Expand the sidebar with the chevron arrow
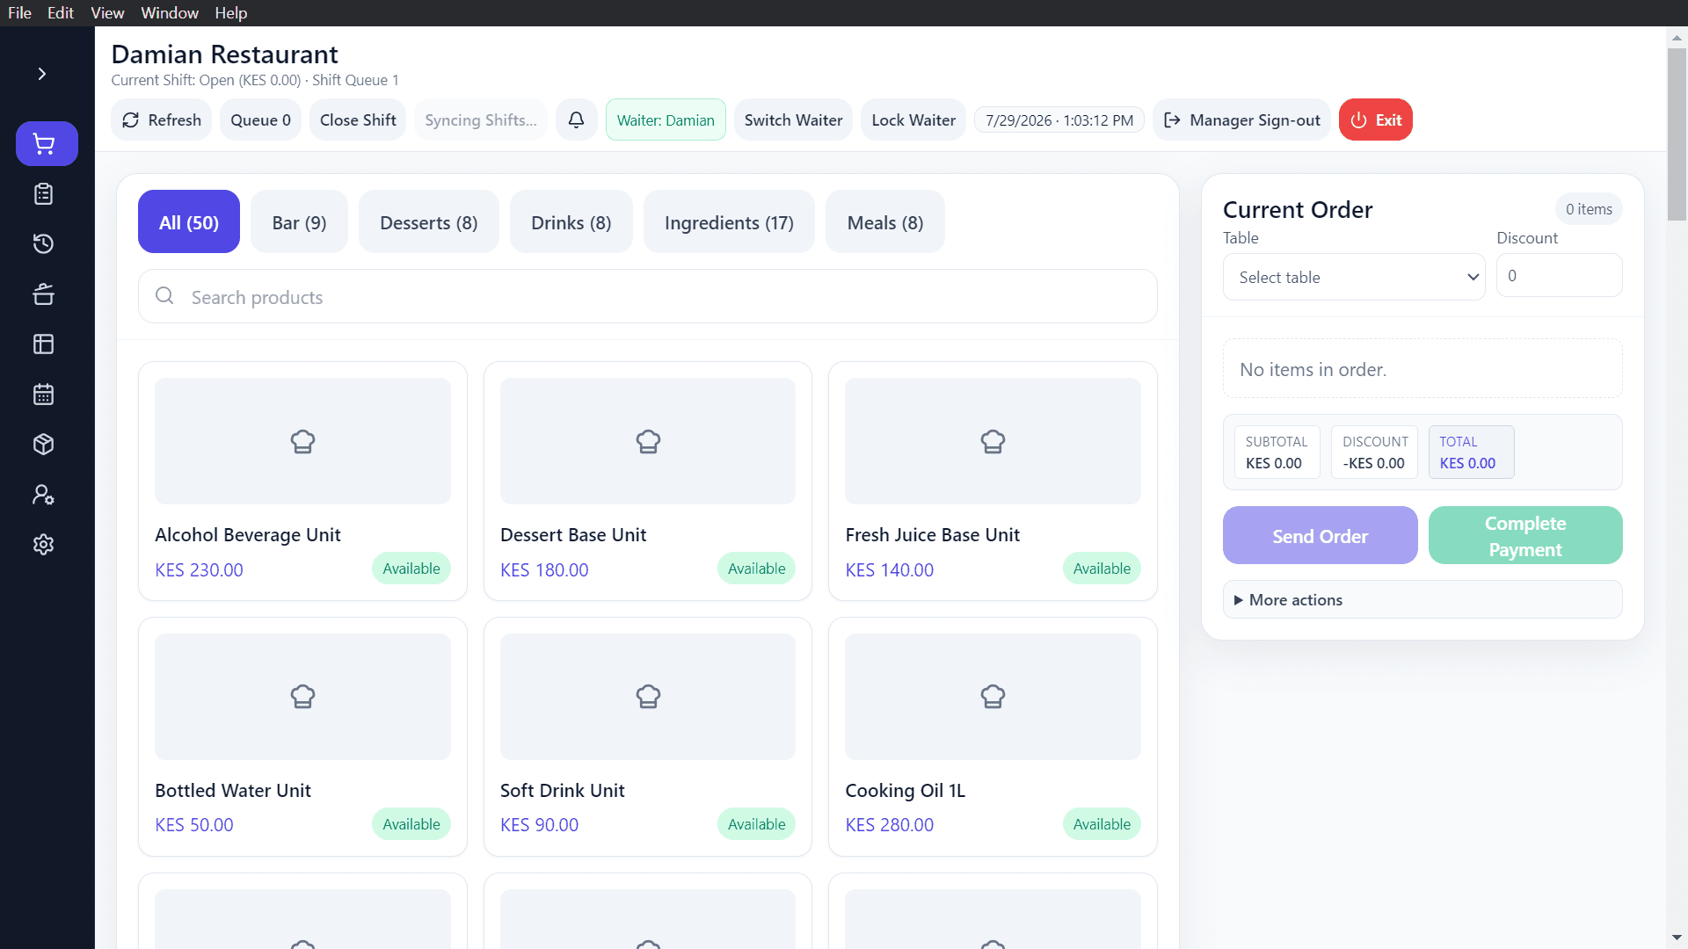 [x=42, y=74]
